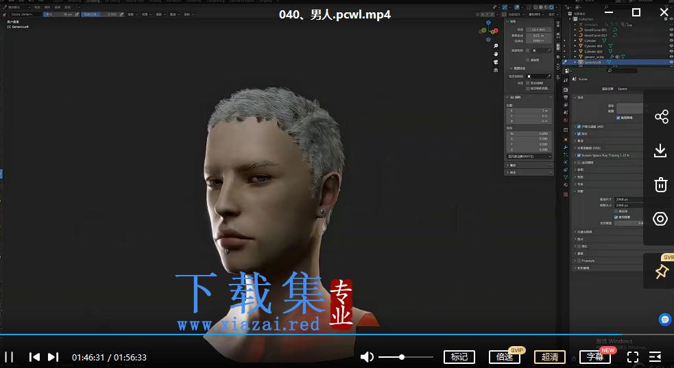674x368 pixels.
Task: Toggle Screen Space Ray Tracing checkbox
Action: point(579,155)
